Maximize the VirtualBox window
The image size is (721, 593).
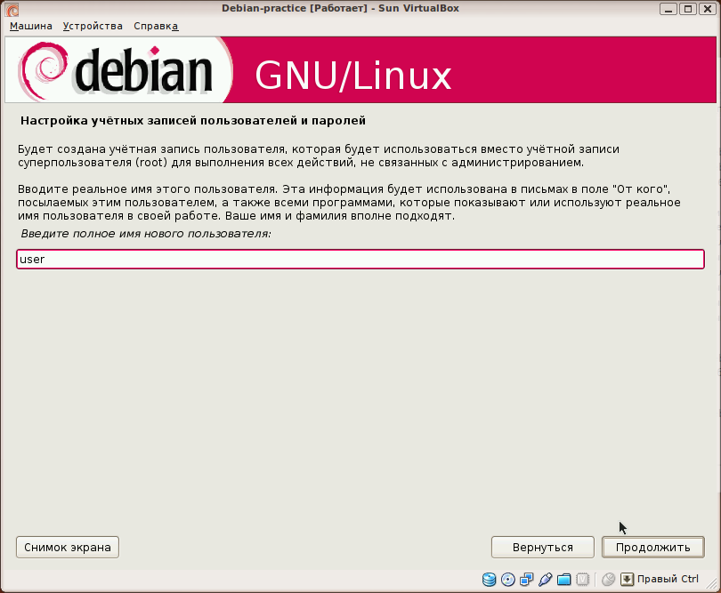click(x=688, y=9)
